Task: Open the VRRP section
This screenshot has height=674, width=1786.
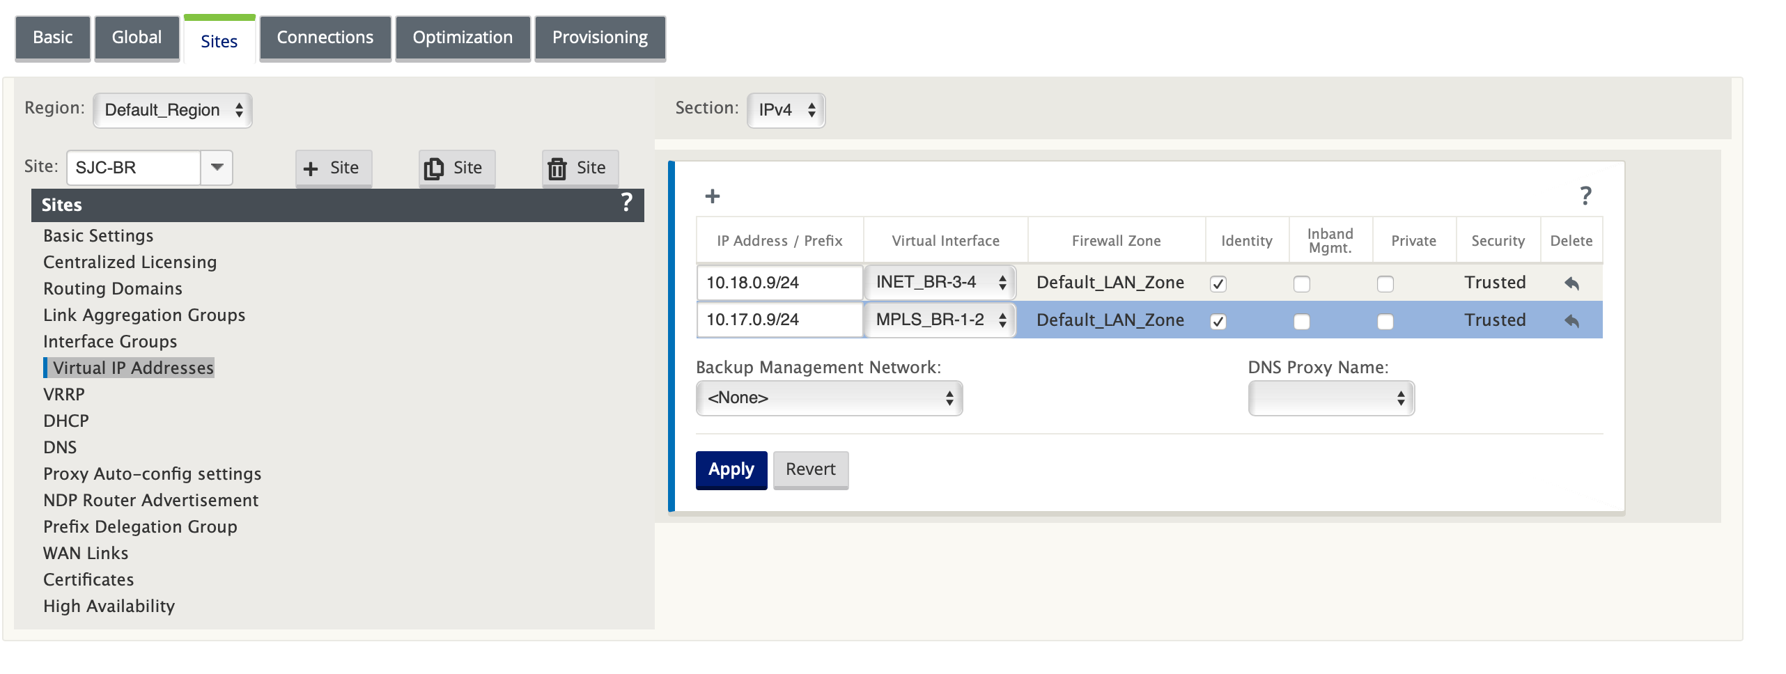Action: click(64, 395)
